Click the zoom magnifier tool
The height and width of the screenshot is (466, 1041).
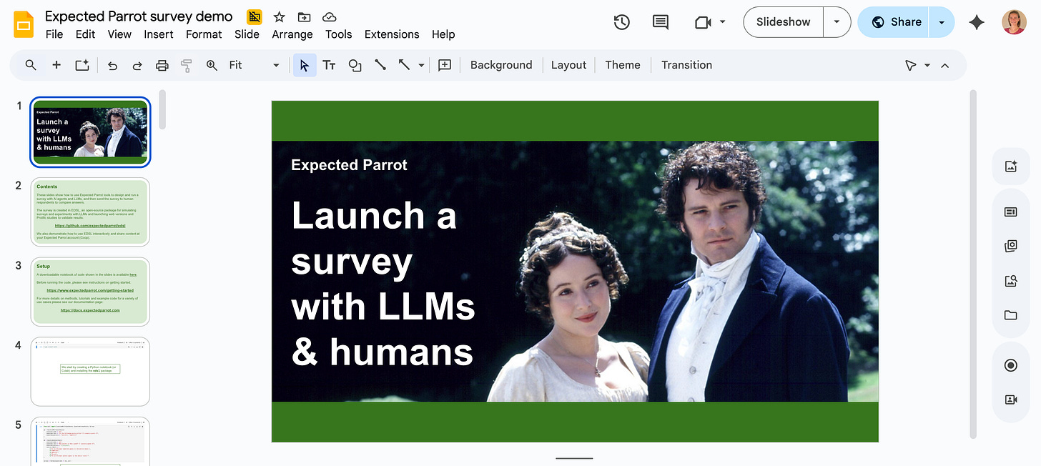tap(212, 65)
